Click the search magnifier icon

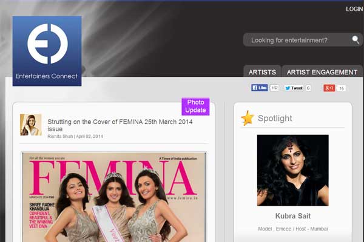[356, 40]
